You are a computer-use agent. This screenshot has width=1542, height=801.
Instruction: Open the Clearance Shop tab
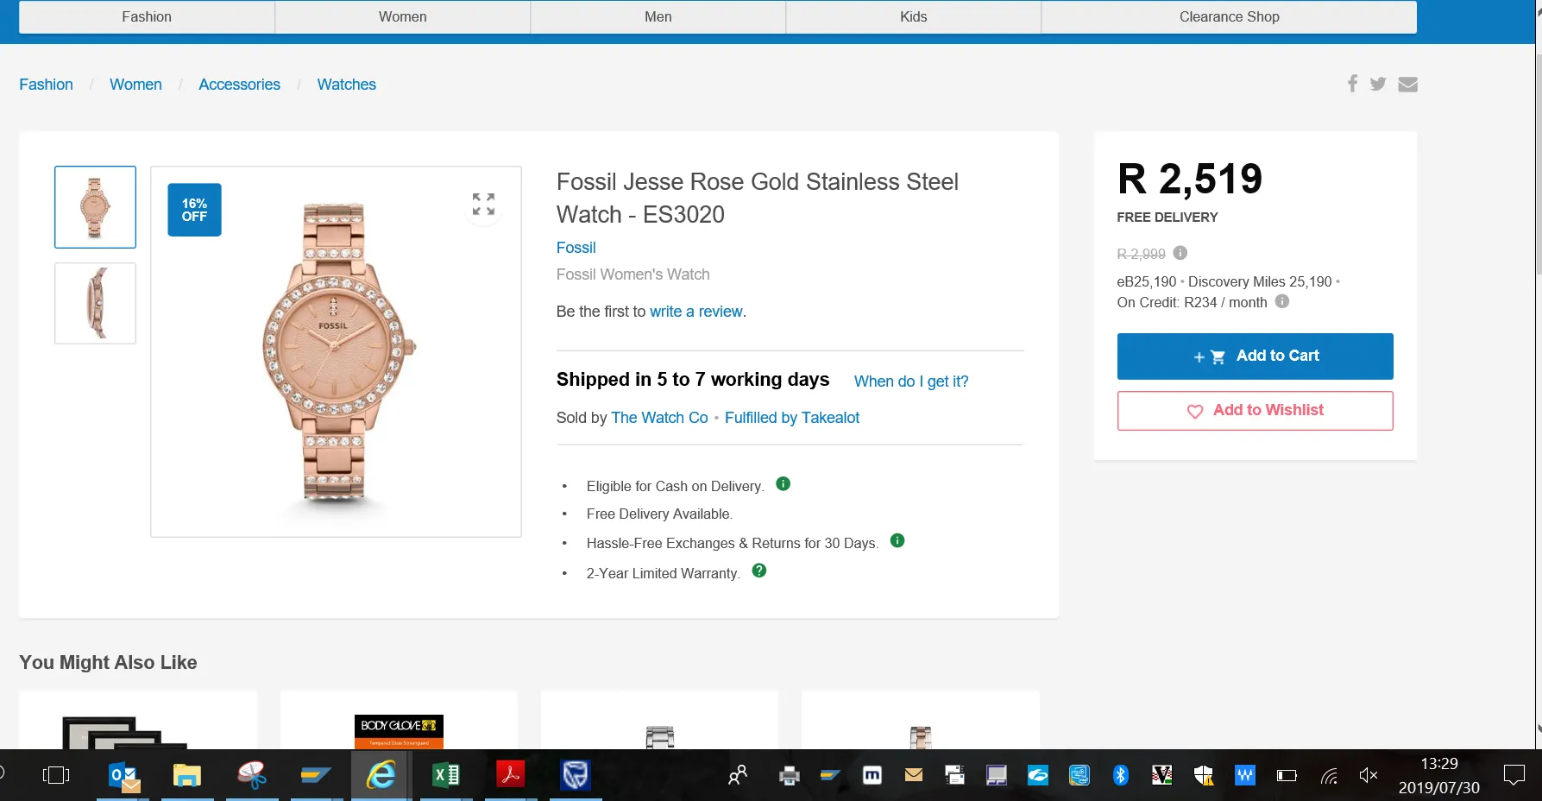1229,17
